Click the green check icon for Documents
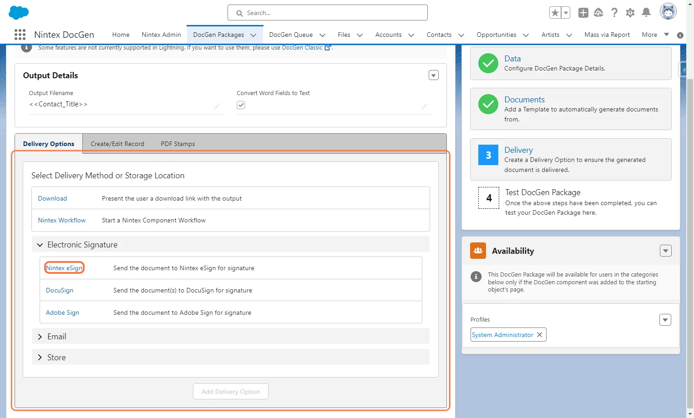The width and height of the screenshot is (694, 418). point(488,104)
